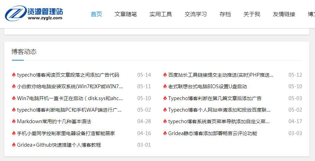Click flame icon beside 老式联想台式电脑BIOS设置U盘启动
This screenshot has width=315, height=161.
click(x=165, y=86)
